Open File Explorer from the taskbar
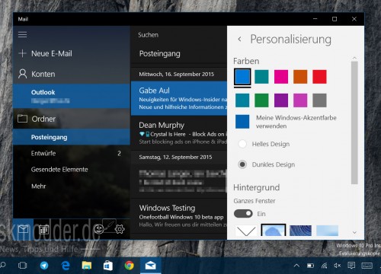Screen dimensions: 381x274 (87, 266)
